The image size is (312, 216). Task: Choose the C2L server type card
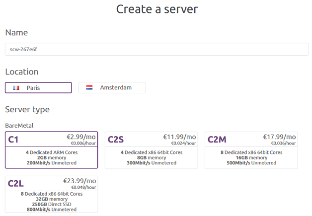[51, 194]
